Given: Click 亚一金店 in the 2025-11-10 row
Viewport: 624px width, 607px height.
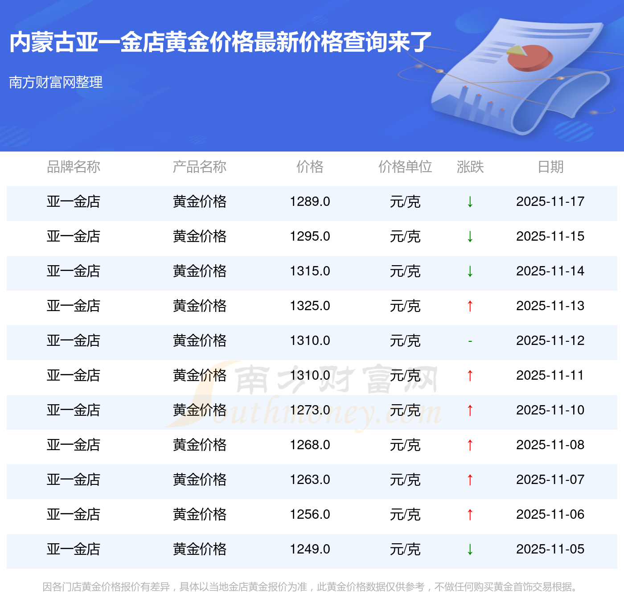Looking at the screenshot, I should click(74, 410).
